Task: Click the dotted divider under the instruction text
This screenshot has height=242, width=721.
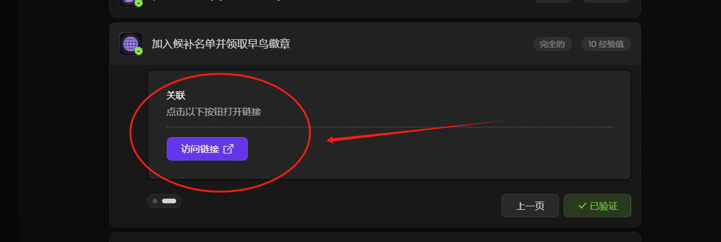Action: (x=389, y=127)
